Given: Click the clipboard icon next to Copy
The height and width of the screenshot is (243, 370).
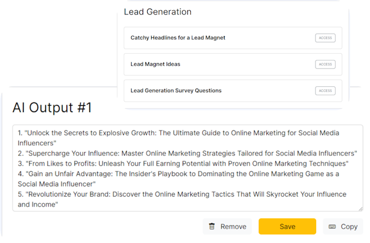Looking at the screenshot, I should coord(332,226).
